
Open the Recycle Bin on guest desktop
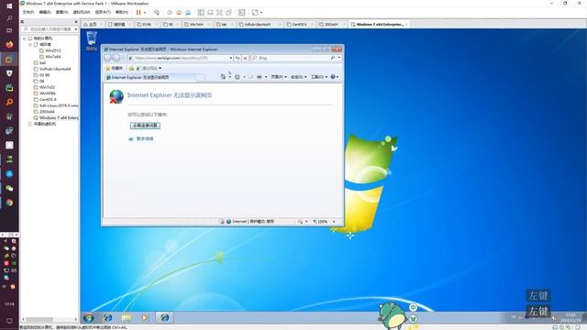(x=92, y=40)
